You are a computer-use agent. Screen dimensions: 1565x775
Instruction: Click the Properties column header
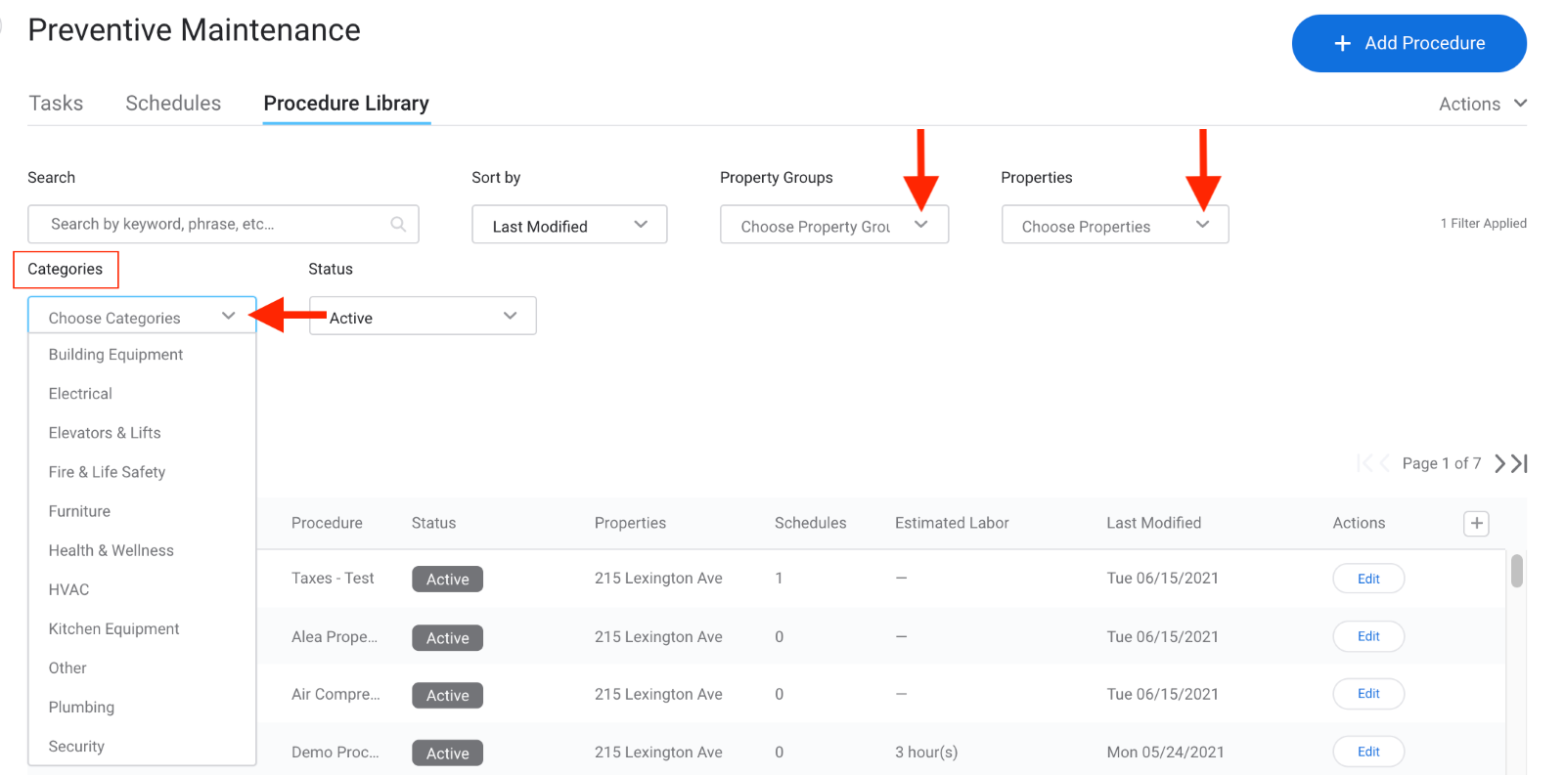(x=630, y=523)
